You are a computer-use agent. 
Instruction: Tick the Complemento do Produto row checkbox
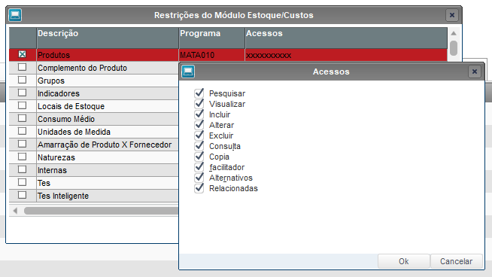coord(22,67)
